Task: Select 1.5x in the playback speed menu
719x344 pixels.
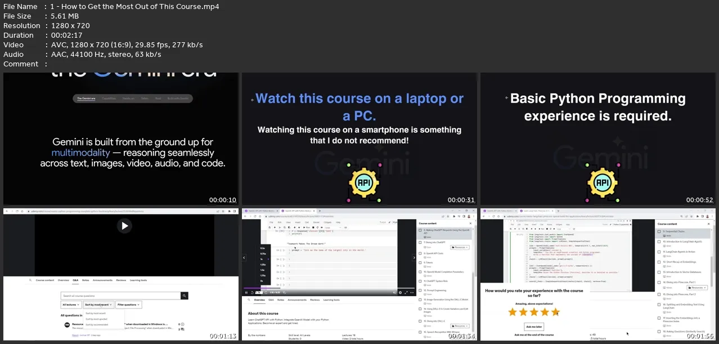Action: click(x=263, y=270)
